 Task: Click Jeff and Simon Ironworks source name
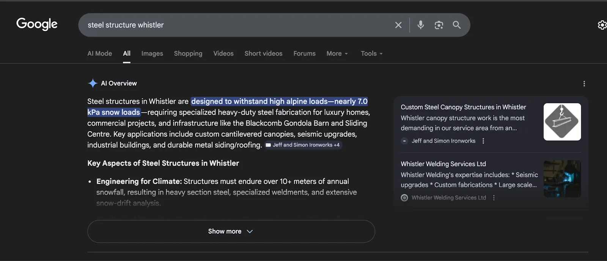click(x=443, y=141)
